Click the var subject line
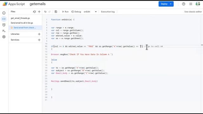The width and height of the screenshot is (203, 114). coord(78,71)
